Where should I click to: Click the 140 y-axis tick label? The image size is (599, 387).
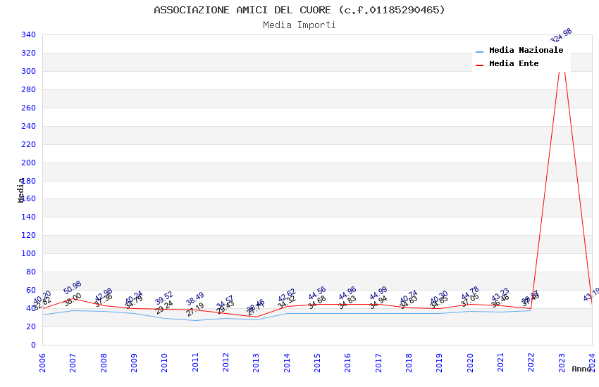[29, 217]
